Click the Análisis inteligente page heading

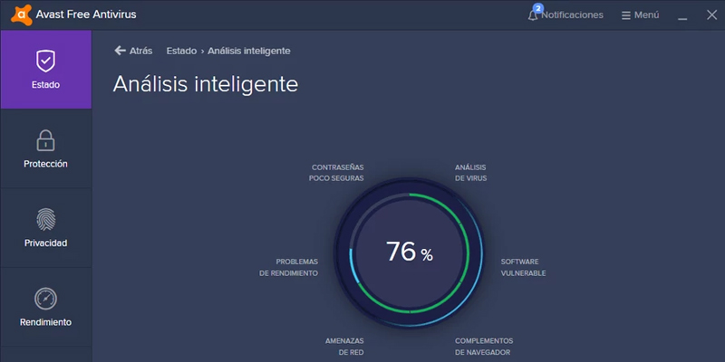pos(206,84)
